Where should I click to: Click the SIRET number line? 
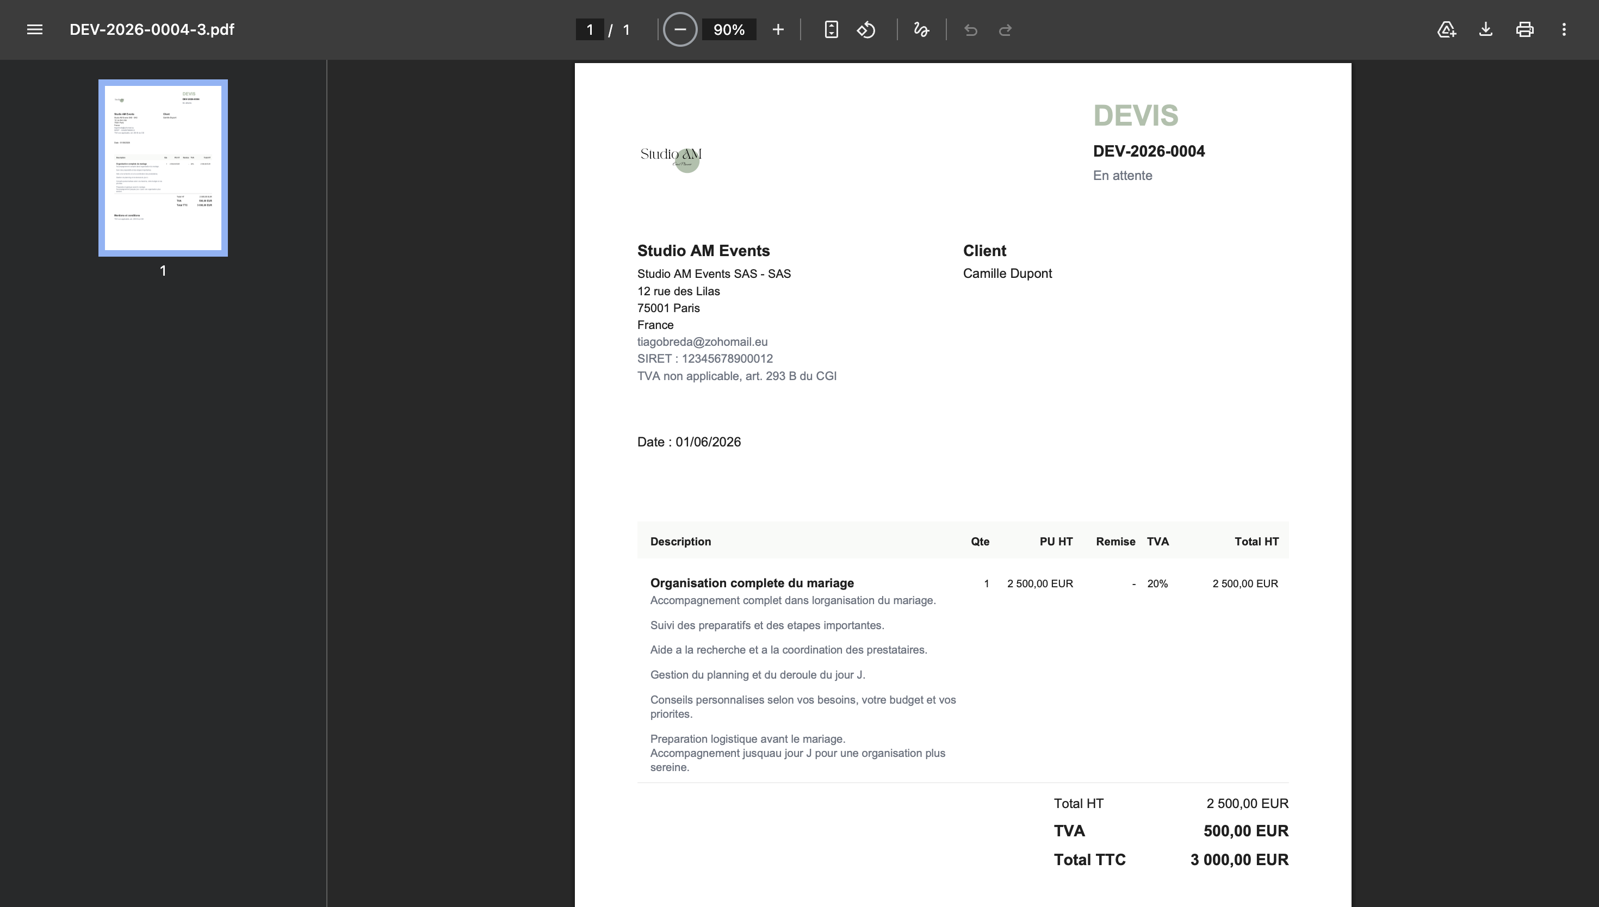[x=704, y=358]
